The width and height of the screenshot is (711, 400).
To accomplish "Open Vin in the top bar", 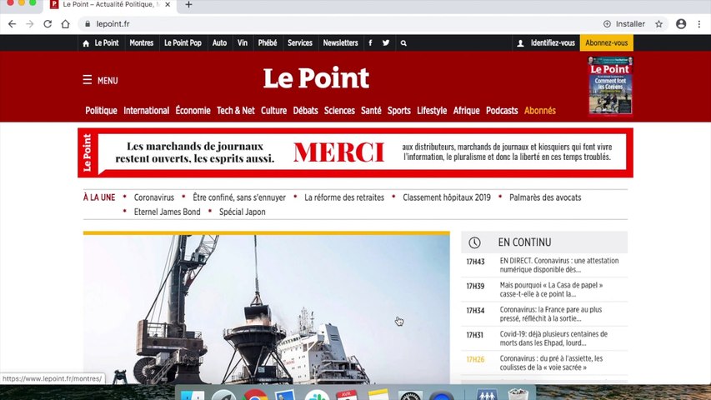I will point(243,43).
